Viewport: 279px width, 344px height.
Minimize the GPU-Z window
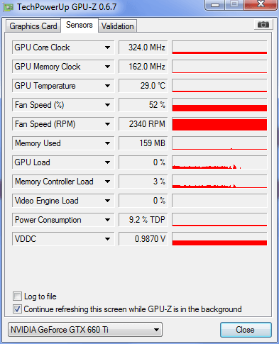click(214, 5)
